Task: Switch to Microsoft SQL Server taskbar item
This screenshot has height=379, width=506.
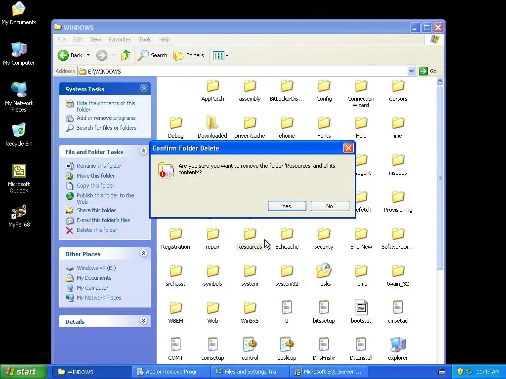Action: coord(329,372)
